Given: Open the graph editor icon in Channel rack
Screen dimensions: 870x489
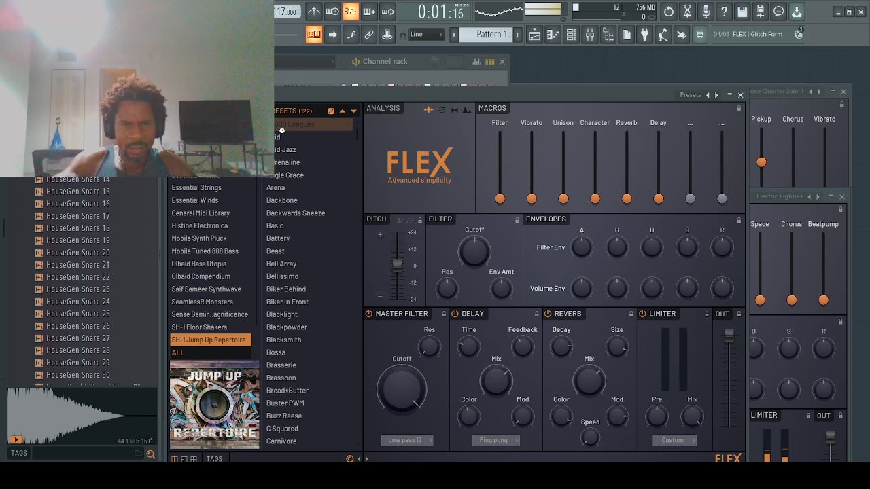Looking at the screenshot, I should (x=477, y=62).
